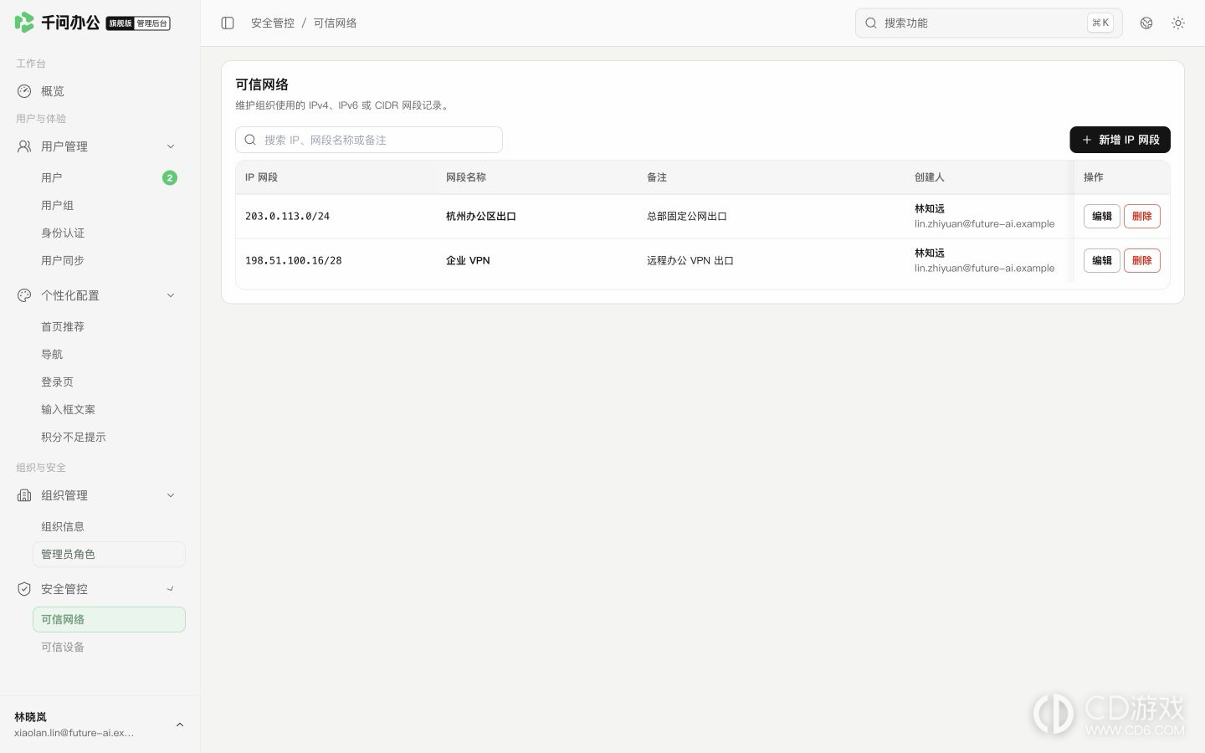Open 身份认证 settings
Image resolution: width=1205 pixels, height=753 pixels.
pos(109,233)
